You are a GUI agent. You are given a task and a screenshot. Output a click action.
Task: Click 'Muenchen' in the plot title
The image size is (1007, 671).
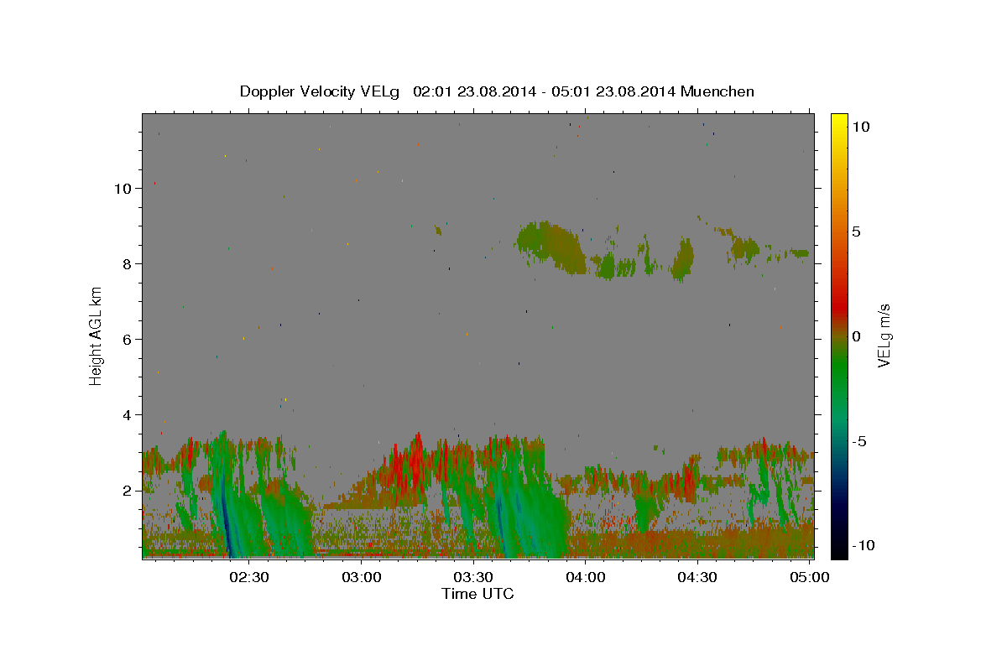click(718, 91)
